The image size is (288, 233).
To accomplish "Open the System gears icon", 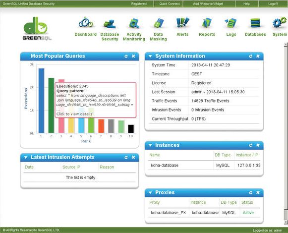I will coord(280,22).
